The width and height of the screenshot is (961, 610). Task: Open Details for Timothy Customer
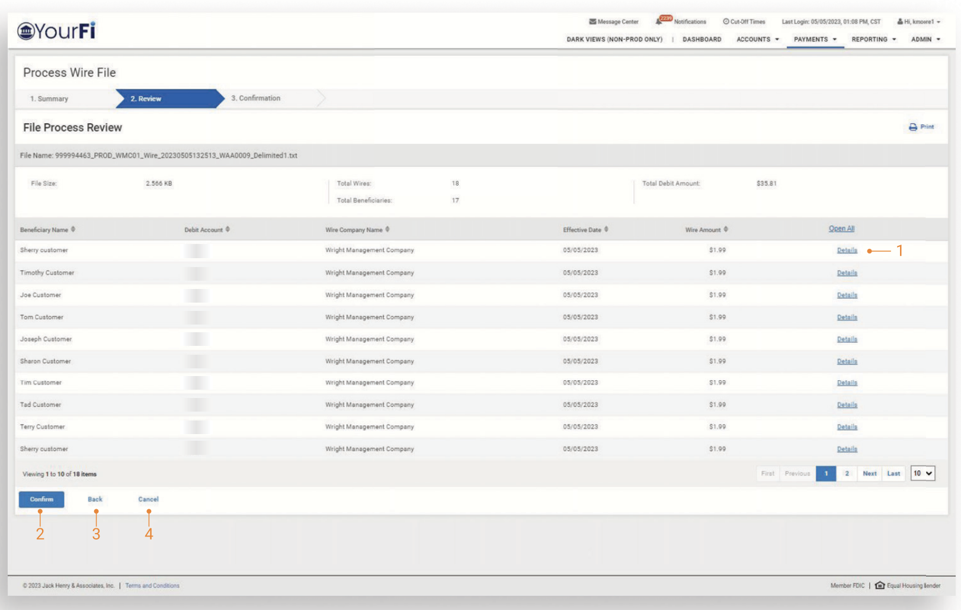[847, 273]
